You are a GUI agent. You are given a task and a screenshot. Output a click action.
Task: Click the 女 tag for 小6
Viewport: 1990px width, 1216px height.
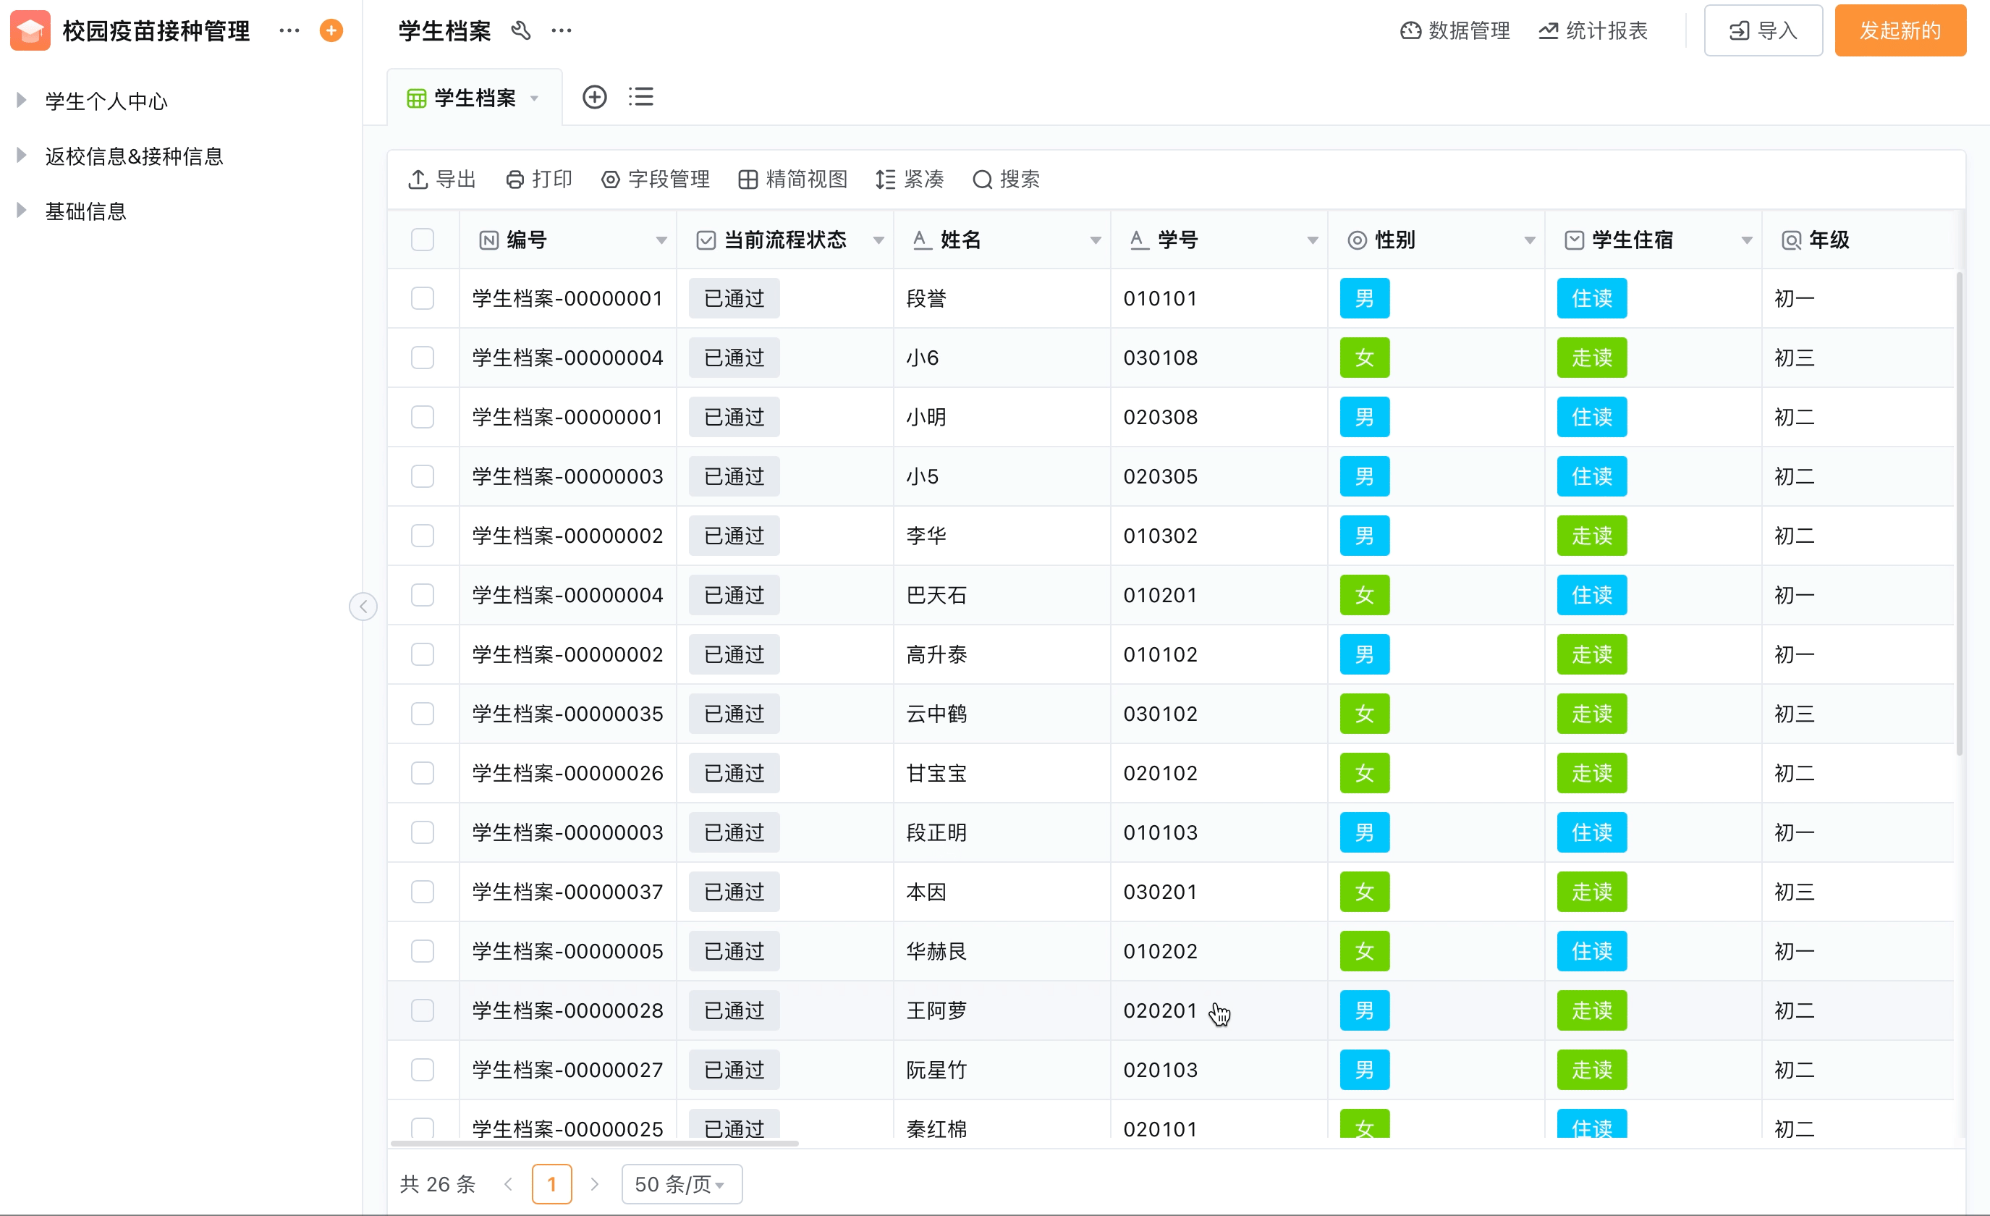click(1364, 357)
